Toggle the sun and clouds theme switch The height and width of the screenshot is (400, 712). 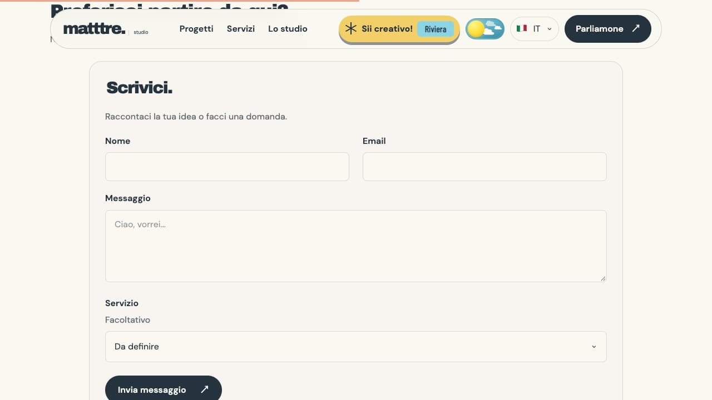[485, 29]
